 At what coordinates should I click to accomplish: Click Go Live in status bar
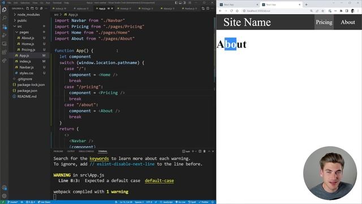point(180,202)
